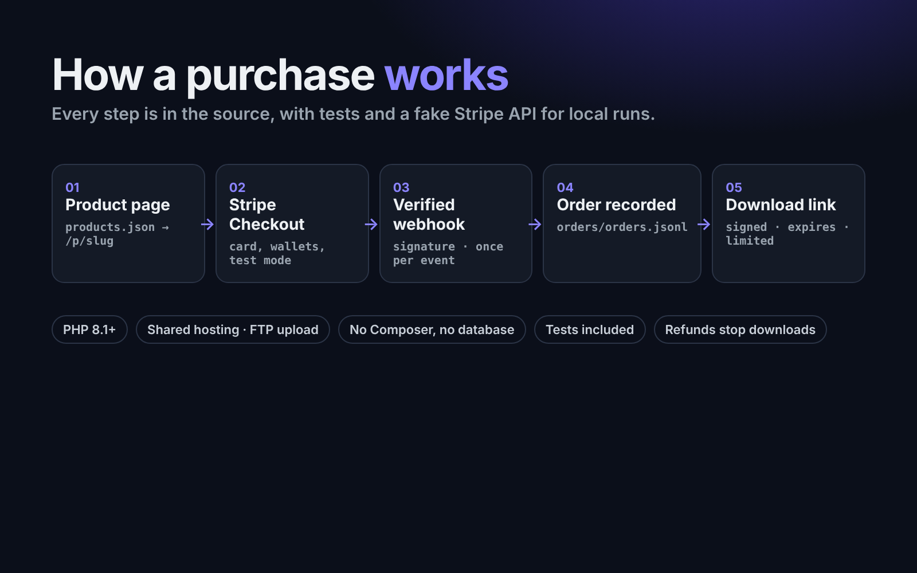Click the "Download link" step title
Image resolution: width=917 pixels, height=573 pixels.
(x=781, y=205)
